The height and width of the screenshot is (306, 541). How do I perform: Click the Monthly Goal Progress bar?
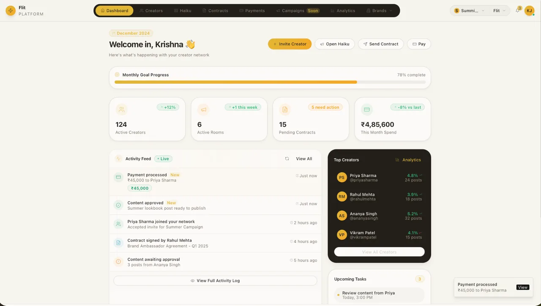(270, 82)
